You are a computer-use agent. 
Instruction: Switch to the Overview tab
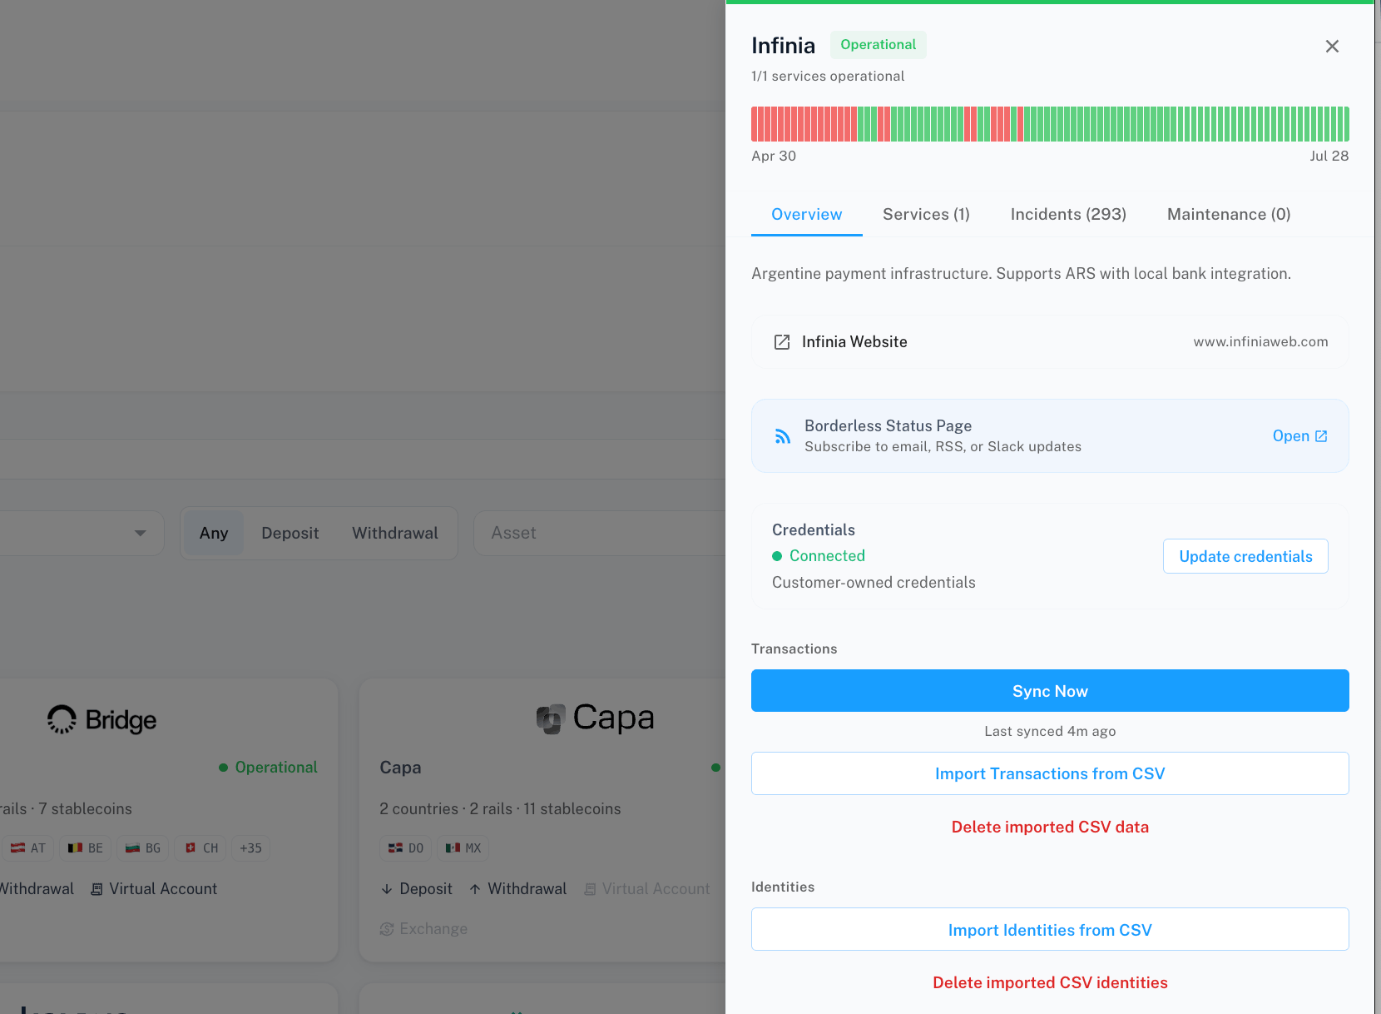point(807,215)
